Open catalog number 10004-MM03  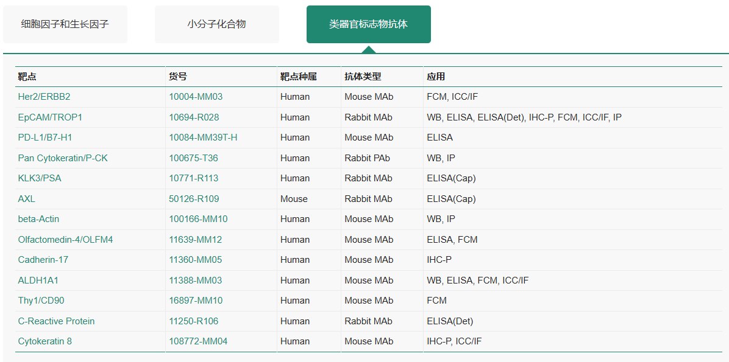pos(196,97)
